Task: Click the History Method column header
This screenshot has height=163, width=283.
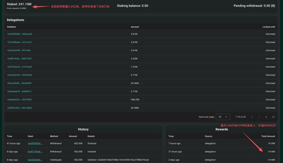Action: (x=54, y=136)
